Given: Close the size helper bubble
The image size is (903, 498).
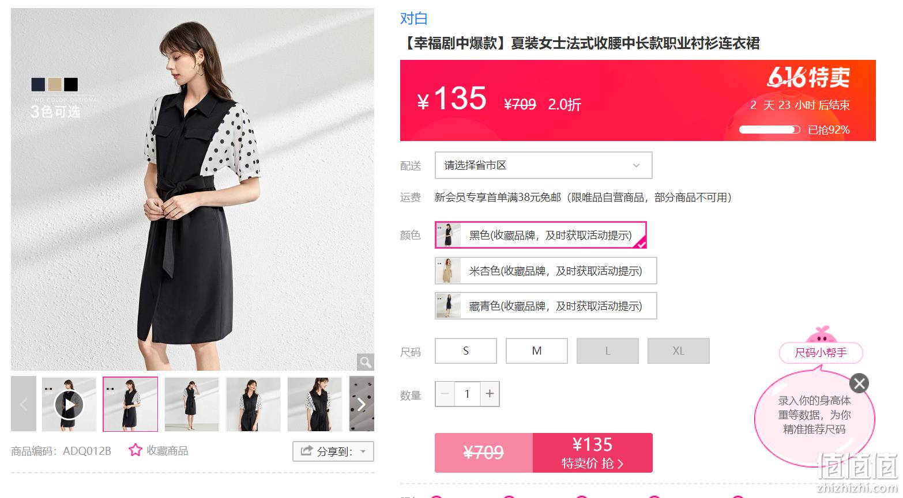Looking at the screenshot, I should coord(859,383).
